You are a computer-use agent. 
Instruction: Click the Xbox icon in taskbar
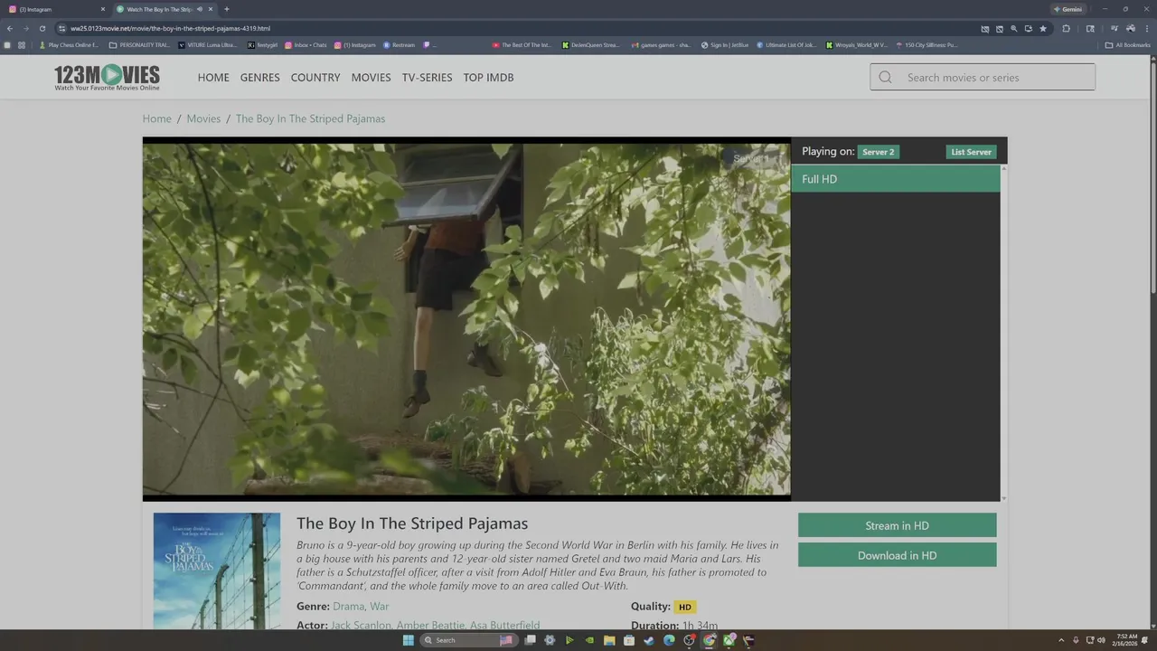tap(729, 640)
